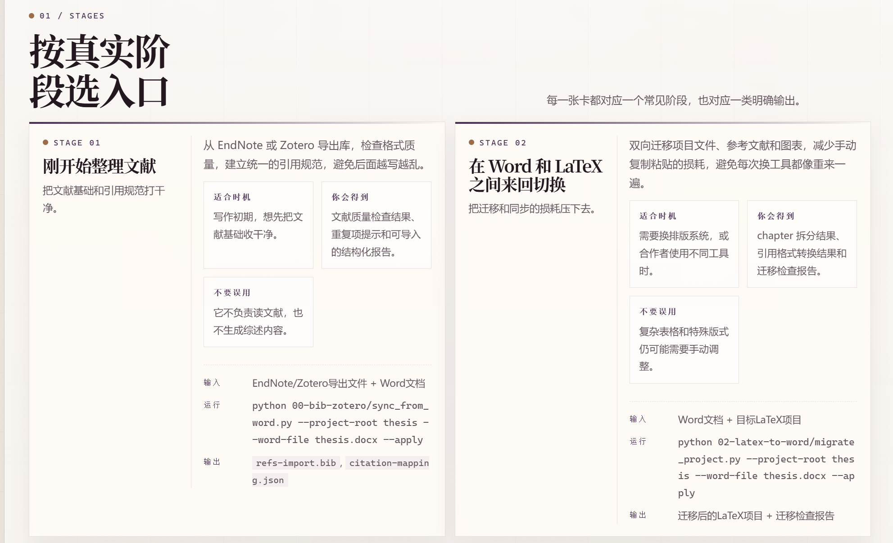Click the citation-mapping.json output code tag

[x=341, y=471]
